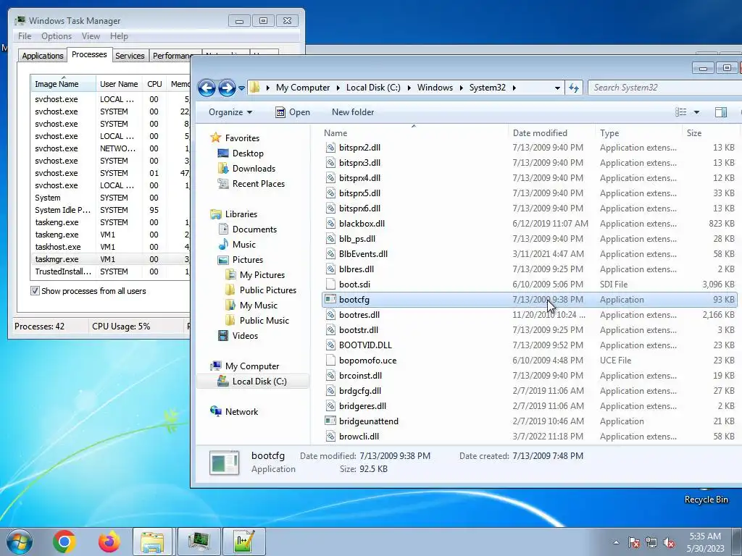Open Task Manager Help menu
The width and height of the screenshot is (742, 556).
click(x=119, y=36)
